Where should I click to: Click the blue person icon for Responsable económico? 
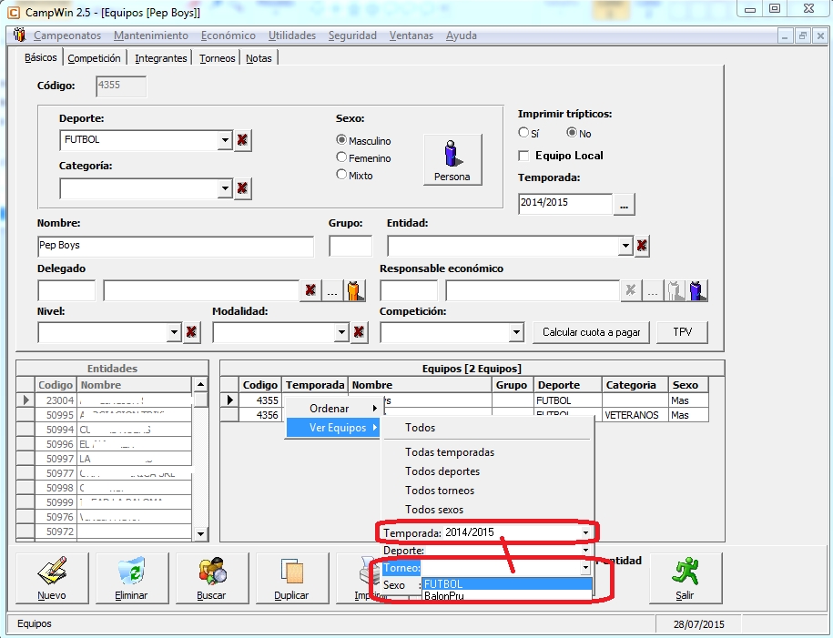pos(697,290)
